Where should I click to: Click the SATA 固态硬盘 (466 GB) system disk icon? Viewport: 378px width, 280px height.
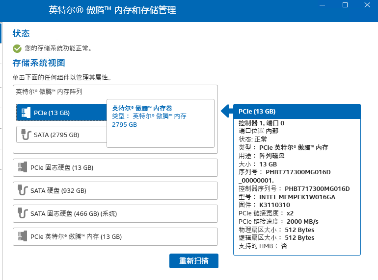coord(23,213)
